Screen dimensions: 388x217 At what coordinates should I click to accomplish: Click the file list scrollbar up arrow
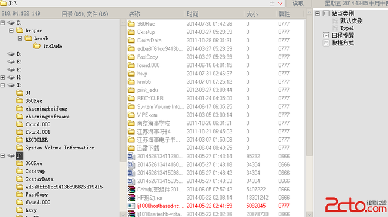(x=309, y=11)
